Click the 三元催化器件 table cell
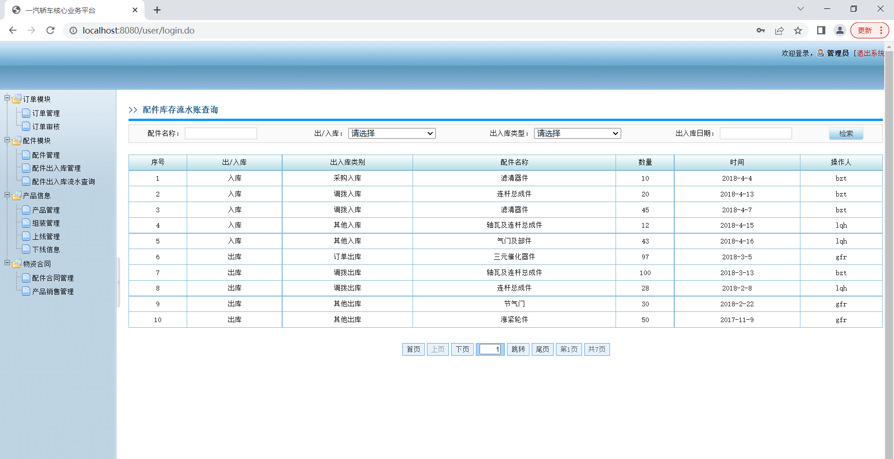 [x=514, y=256]
